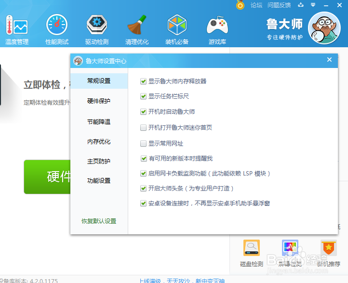Uncheck 显示鲁大师内存释放器
This screenshot has width=348, height=283.
point(143,81)
